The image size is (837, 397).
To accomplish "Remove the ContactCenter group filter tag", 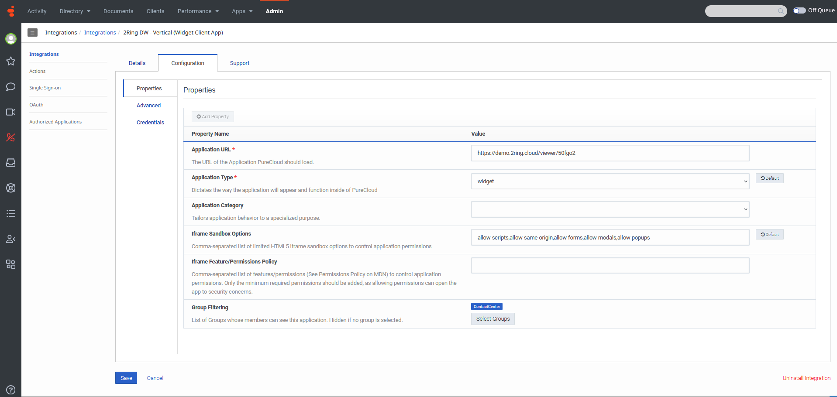I will [x=486, y=306].
